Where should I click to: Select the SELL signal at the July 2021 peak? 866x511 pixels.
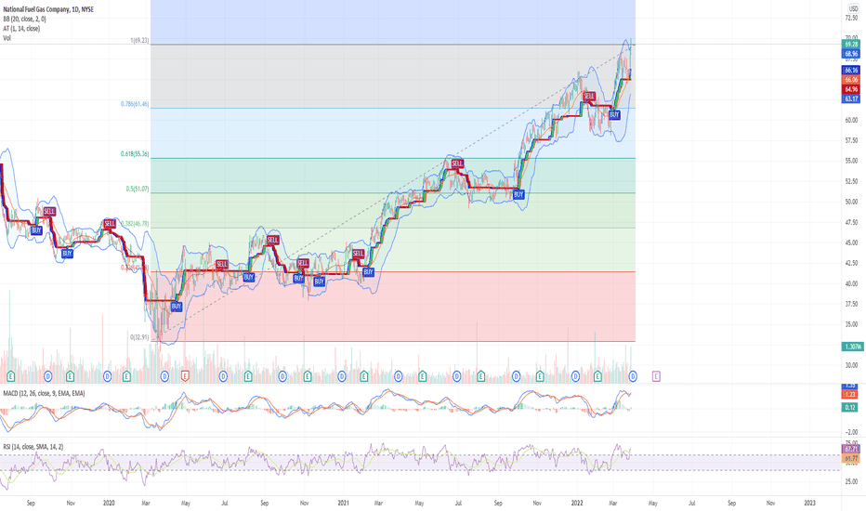click(457, 164)
